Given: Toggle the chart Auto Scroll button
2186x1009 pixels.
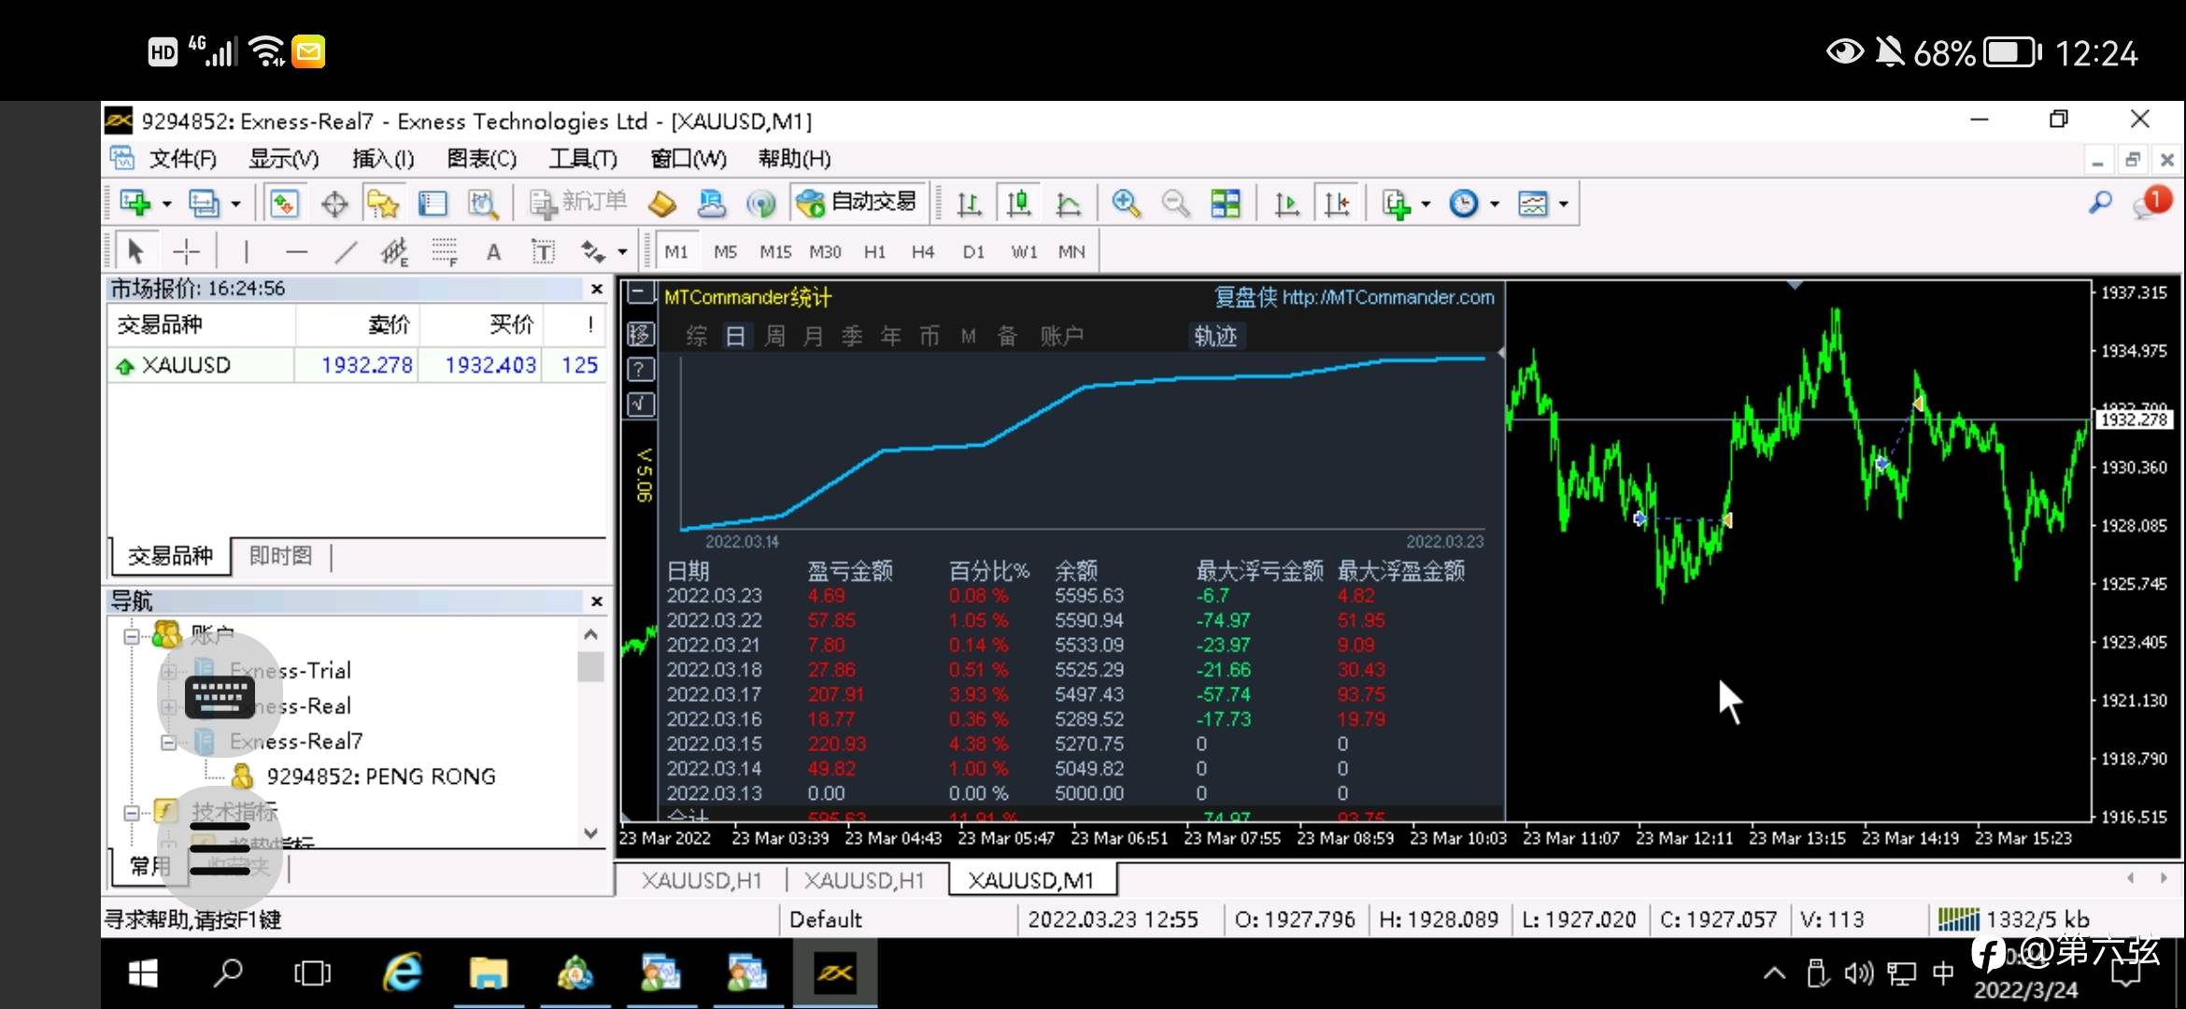Looking at the screenshot, I should click(x=1286, y=203).
